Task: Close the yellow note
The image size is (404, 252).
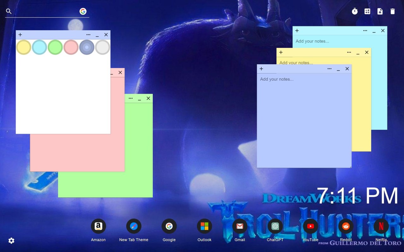Action: [x=367, y=52]
